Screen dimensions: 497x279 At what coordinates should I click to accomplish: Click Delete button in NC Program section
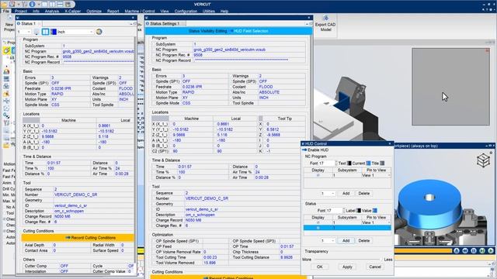pyautogui.click(x=364, y=193)
